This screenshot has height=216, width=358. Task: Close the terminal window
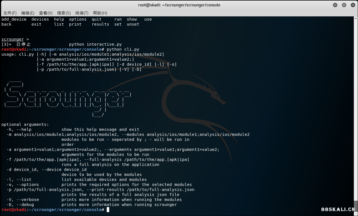pos(352,5)
